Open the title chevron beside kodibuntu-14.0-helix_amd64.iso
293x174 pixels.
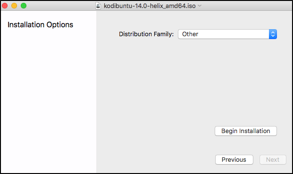click(x=200, y=6)
